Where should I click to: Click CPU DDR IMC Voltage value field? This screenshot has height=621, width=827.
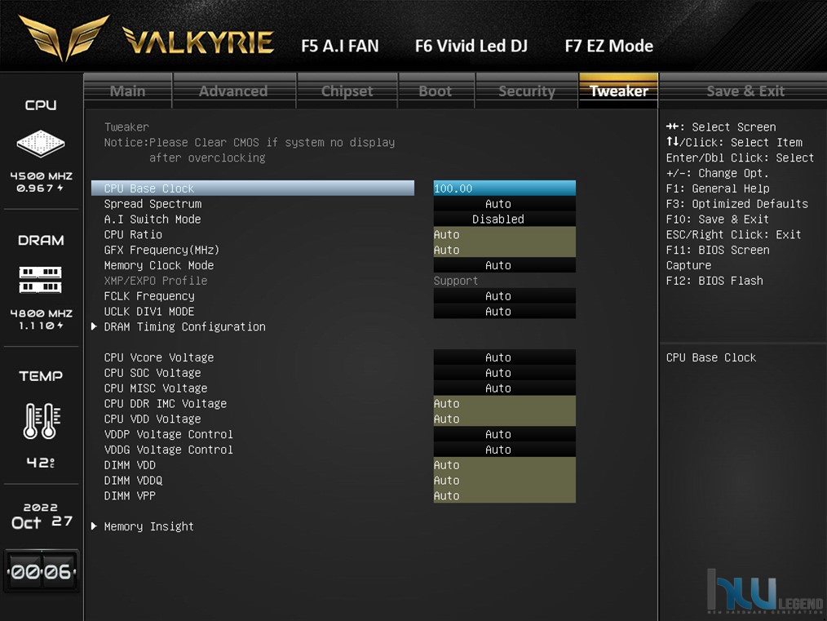[x=504, y=403]
